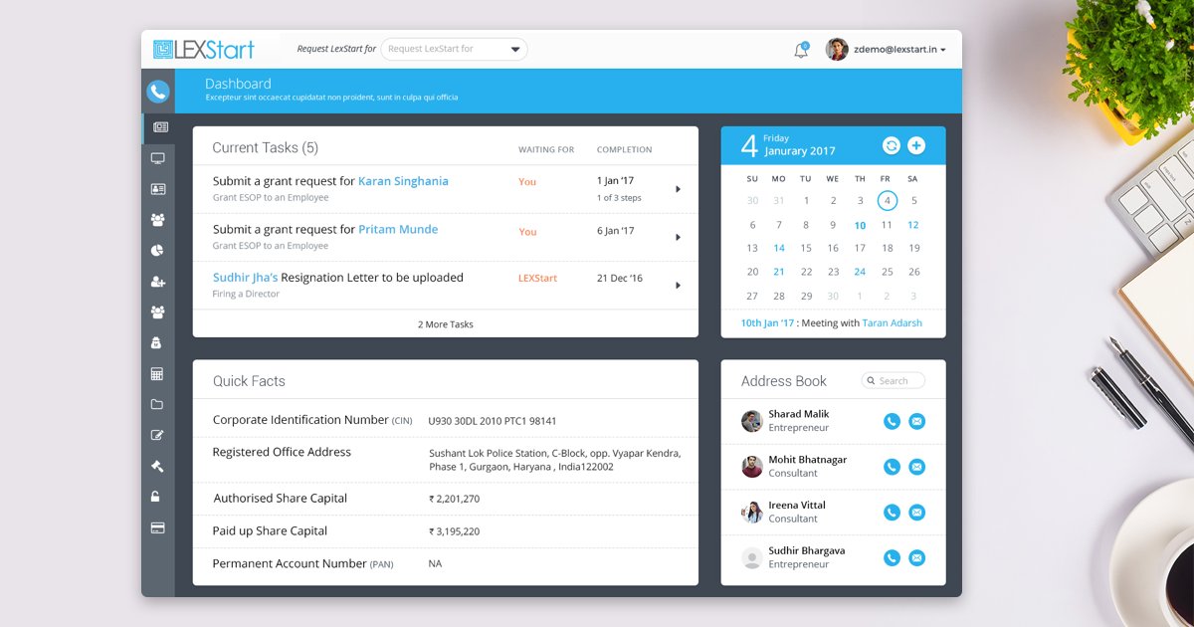This screenshot has width=1194, height=627.
Task: Select highlighted date 21 on calendar
Action: click(x=779, y=272)
